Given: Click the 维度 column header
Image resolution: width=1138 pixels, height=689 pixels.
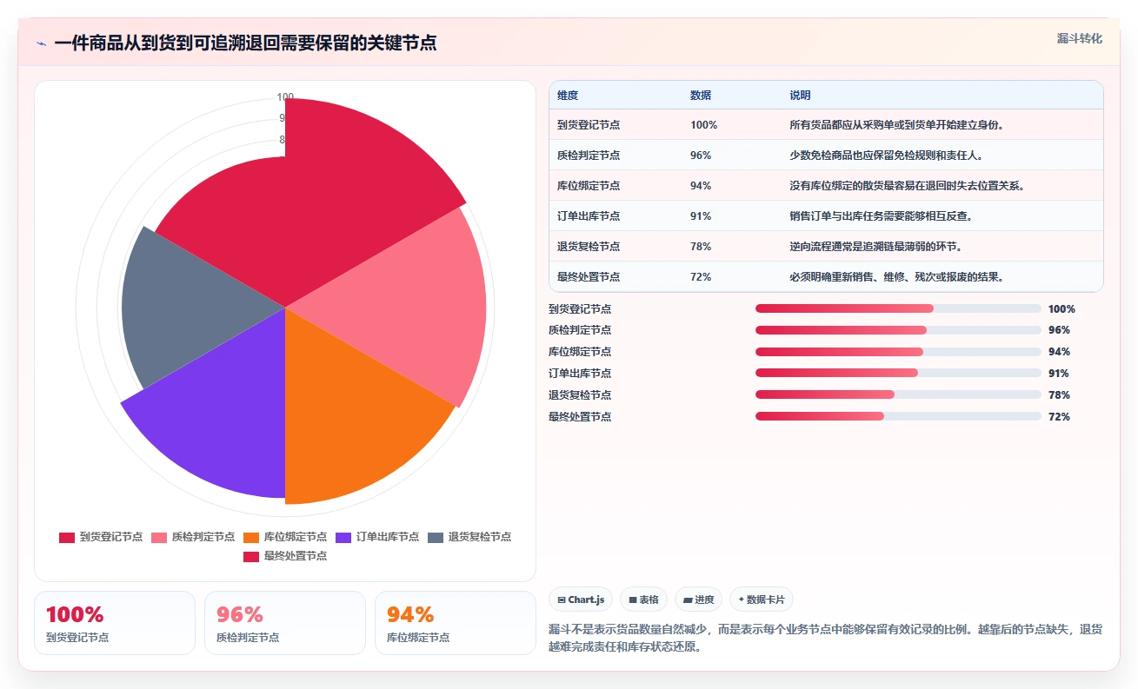Looking at the screenshot, I should pos(568,96).
